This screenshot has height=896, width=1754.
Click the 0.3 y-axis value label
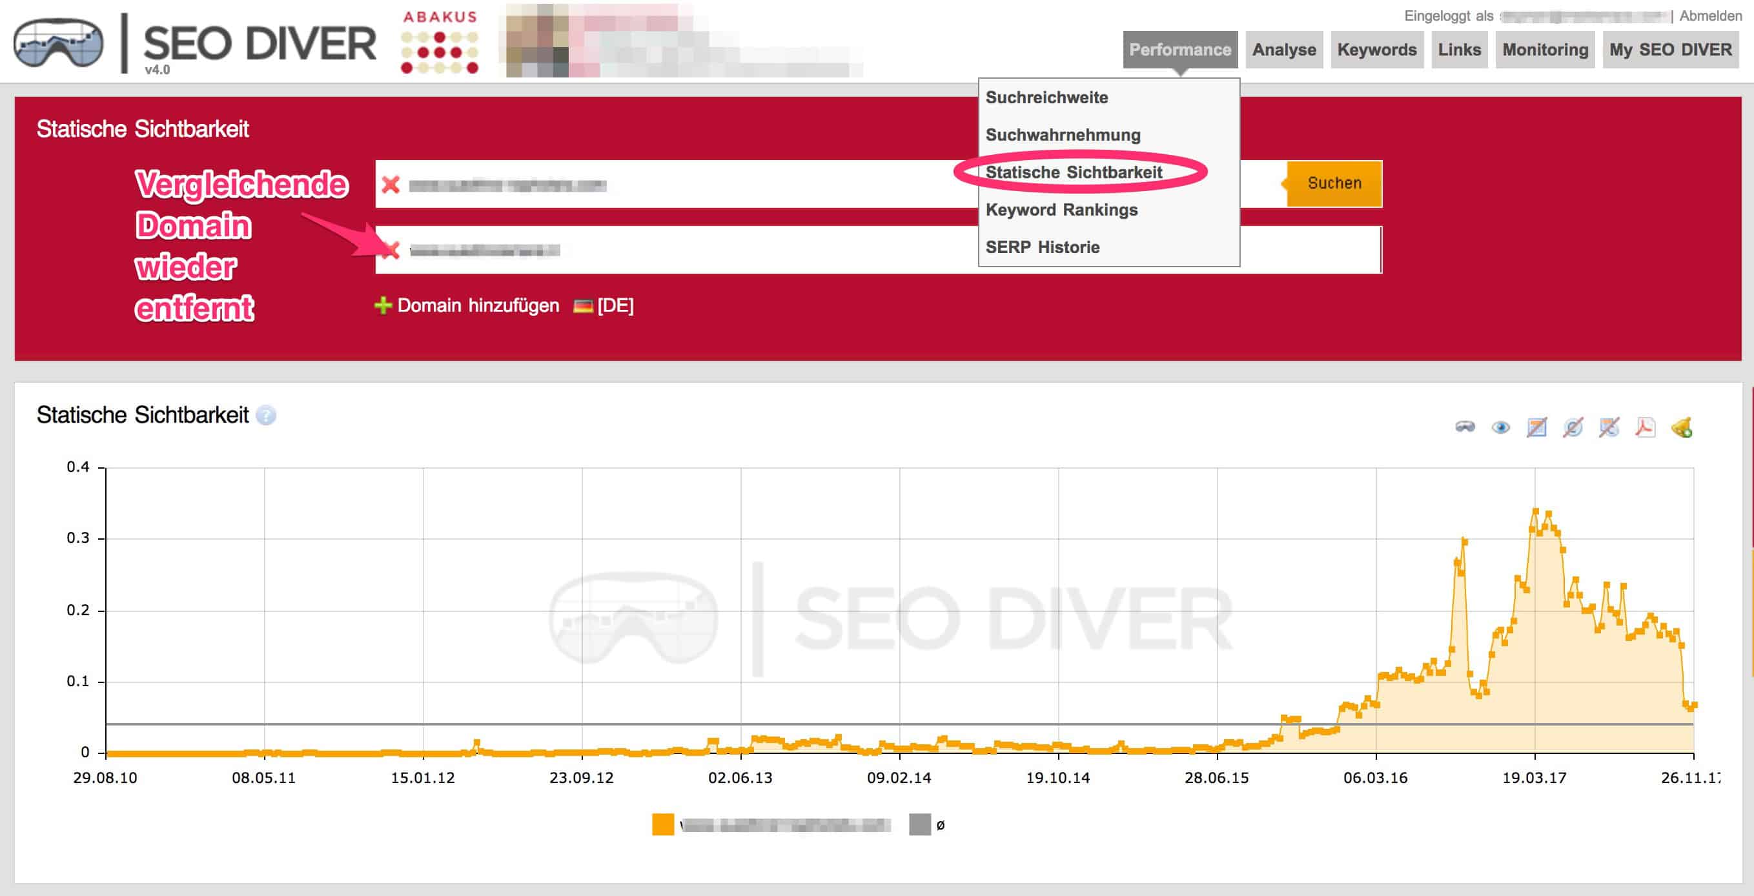pos(77,538)
